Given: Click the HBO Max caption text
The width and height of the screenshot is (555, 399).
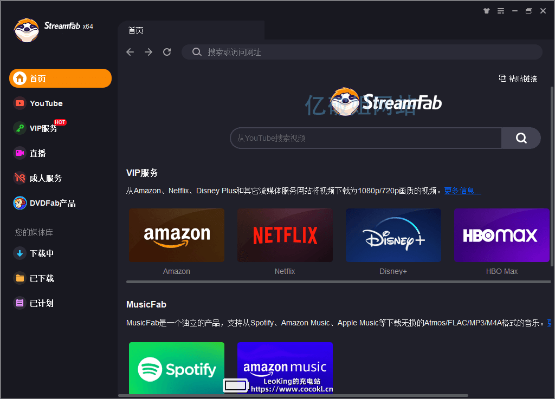Looking at the screenshot, I should pyautogui.click(x=501, y=271).
